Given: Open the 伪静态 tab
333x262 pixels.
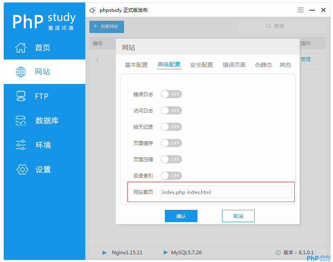Looking at the screenshot, I should pos(264,65).
